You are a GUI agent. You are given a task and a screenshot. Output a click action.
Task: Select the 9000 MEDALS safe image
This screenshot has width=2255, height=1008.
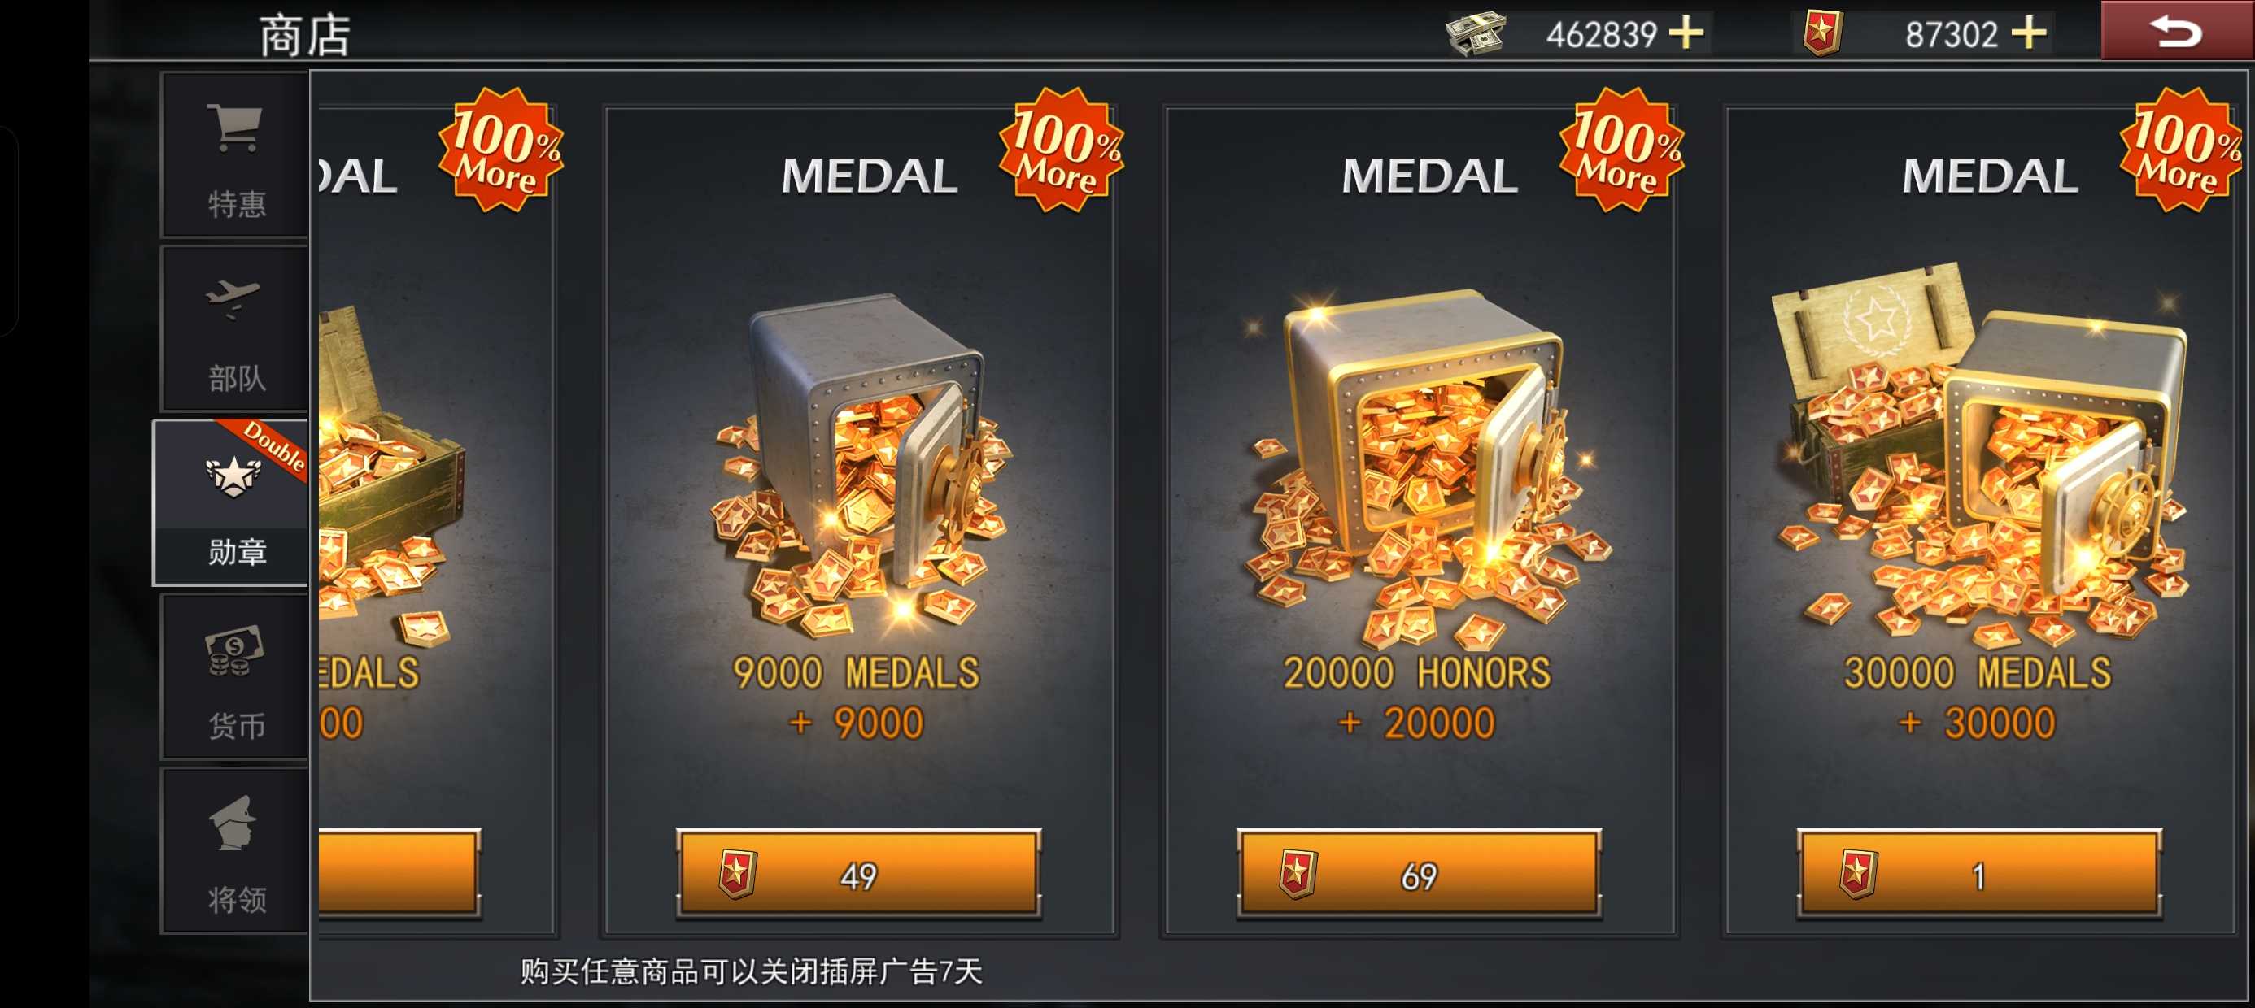click(861, 463)
